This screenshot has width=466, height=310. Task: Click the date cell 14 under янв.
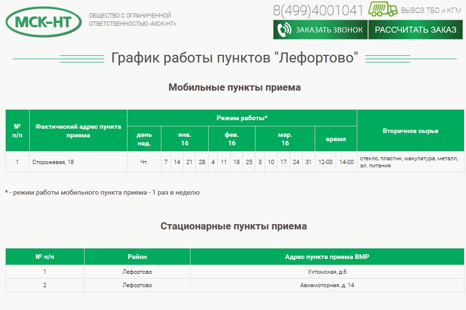tap(177, 162)
